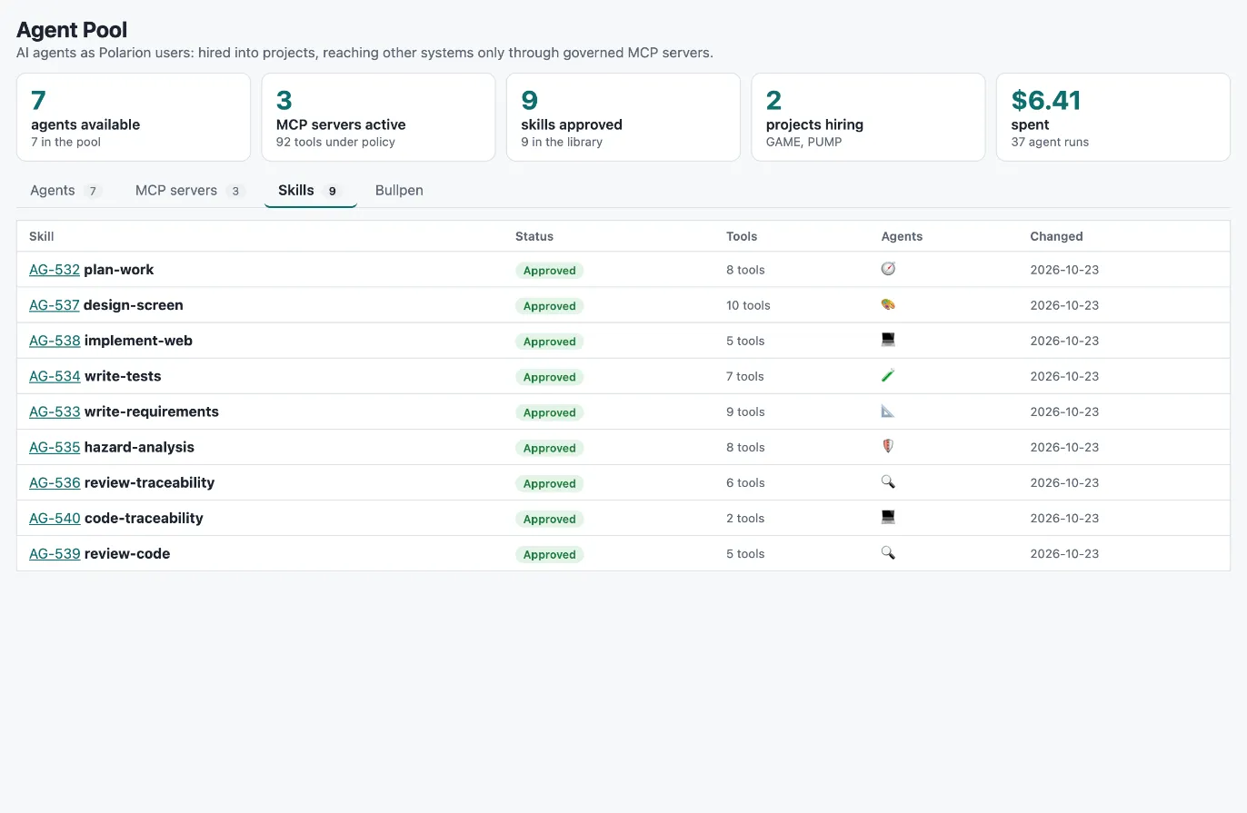
Task: Click the 'MCP servers active' summary card
Action: (x=378, y=117)
